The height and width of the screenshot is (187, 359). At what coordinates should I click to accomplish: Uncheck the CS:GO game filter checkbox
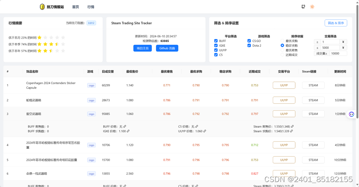(x=249, y=41)
